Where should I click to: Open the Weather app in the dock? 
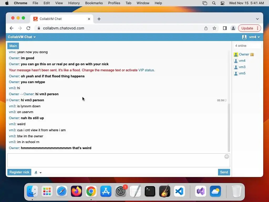pyautogui.click(x=215, y=191)
